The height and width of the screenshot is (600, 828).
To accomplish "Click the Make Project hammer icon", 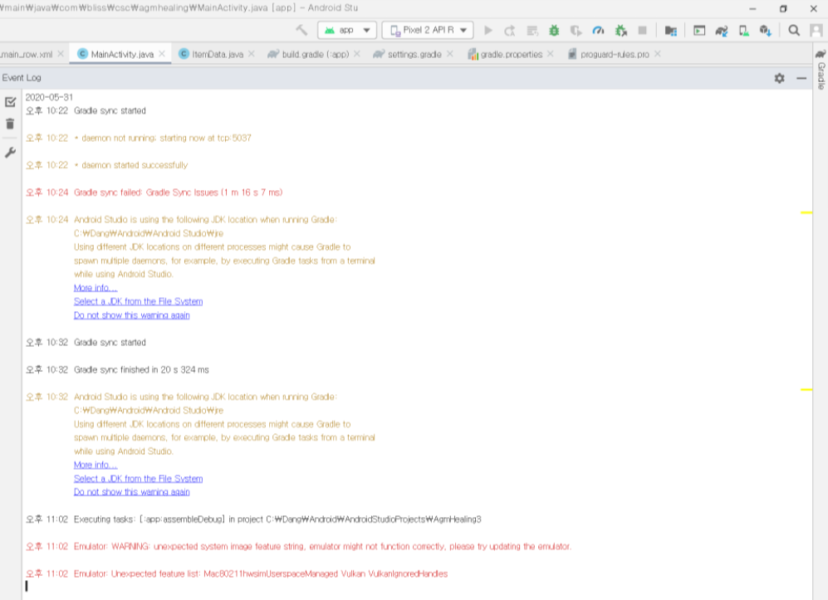I will 301,31.
